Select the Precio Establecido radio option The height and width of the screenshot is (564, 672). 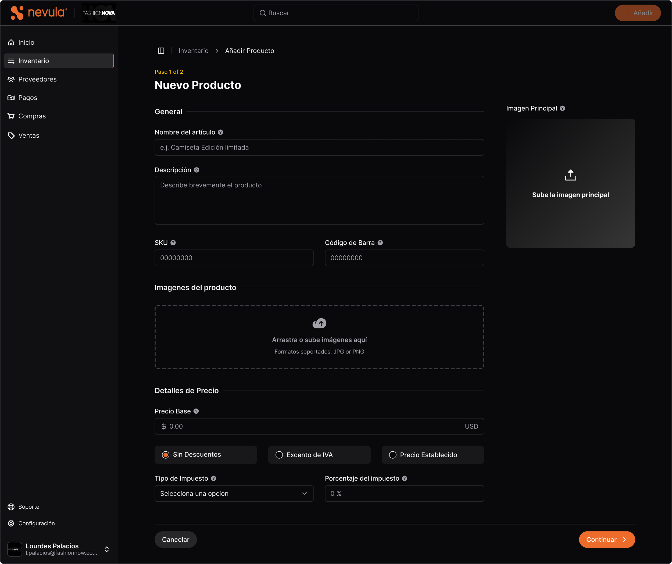click(393, 455)
